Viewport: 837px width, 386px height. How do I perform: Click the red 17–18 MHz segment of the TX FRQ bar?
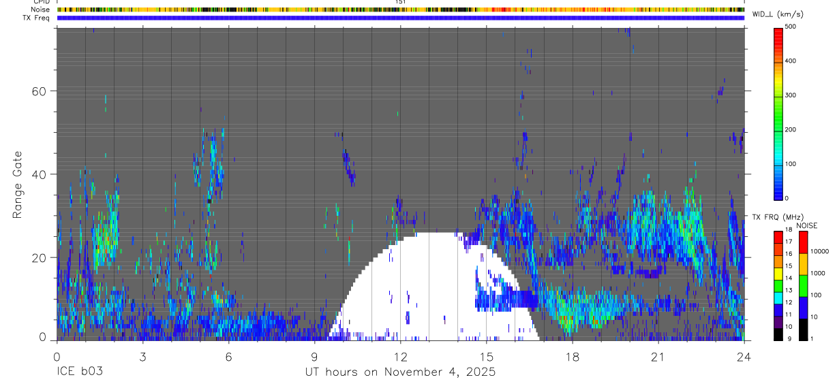(x=778, y=236)
